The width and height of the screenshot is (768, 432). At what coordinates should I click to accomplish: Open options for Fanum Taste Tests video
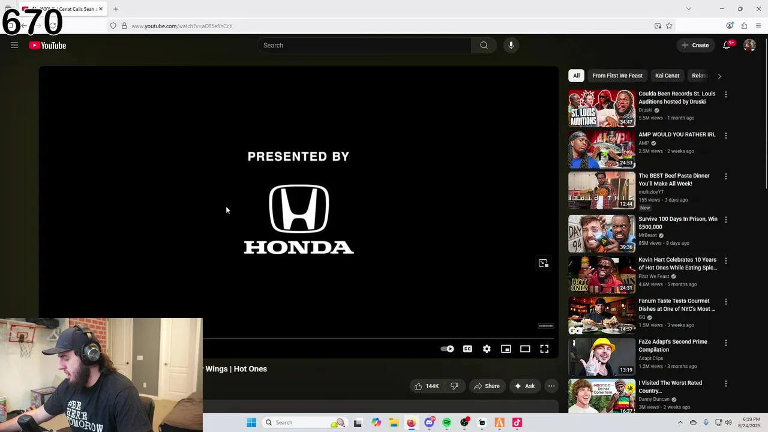tap(726, 302)
